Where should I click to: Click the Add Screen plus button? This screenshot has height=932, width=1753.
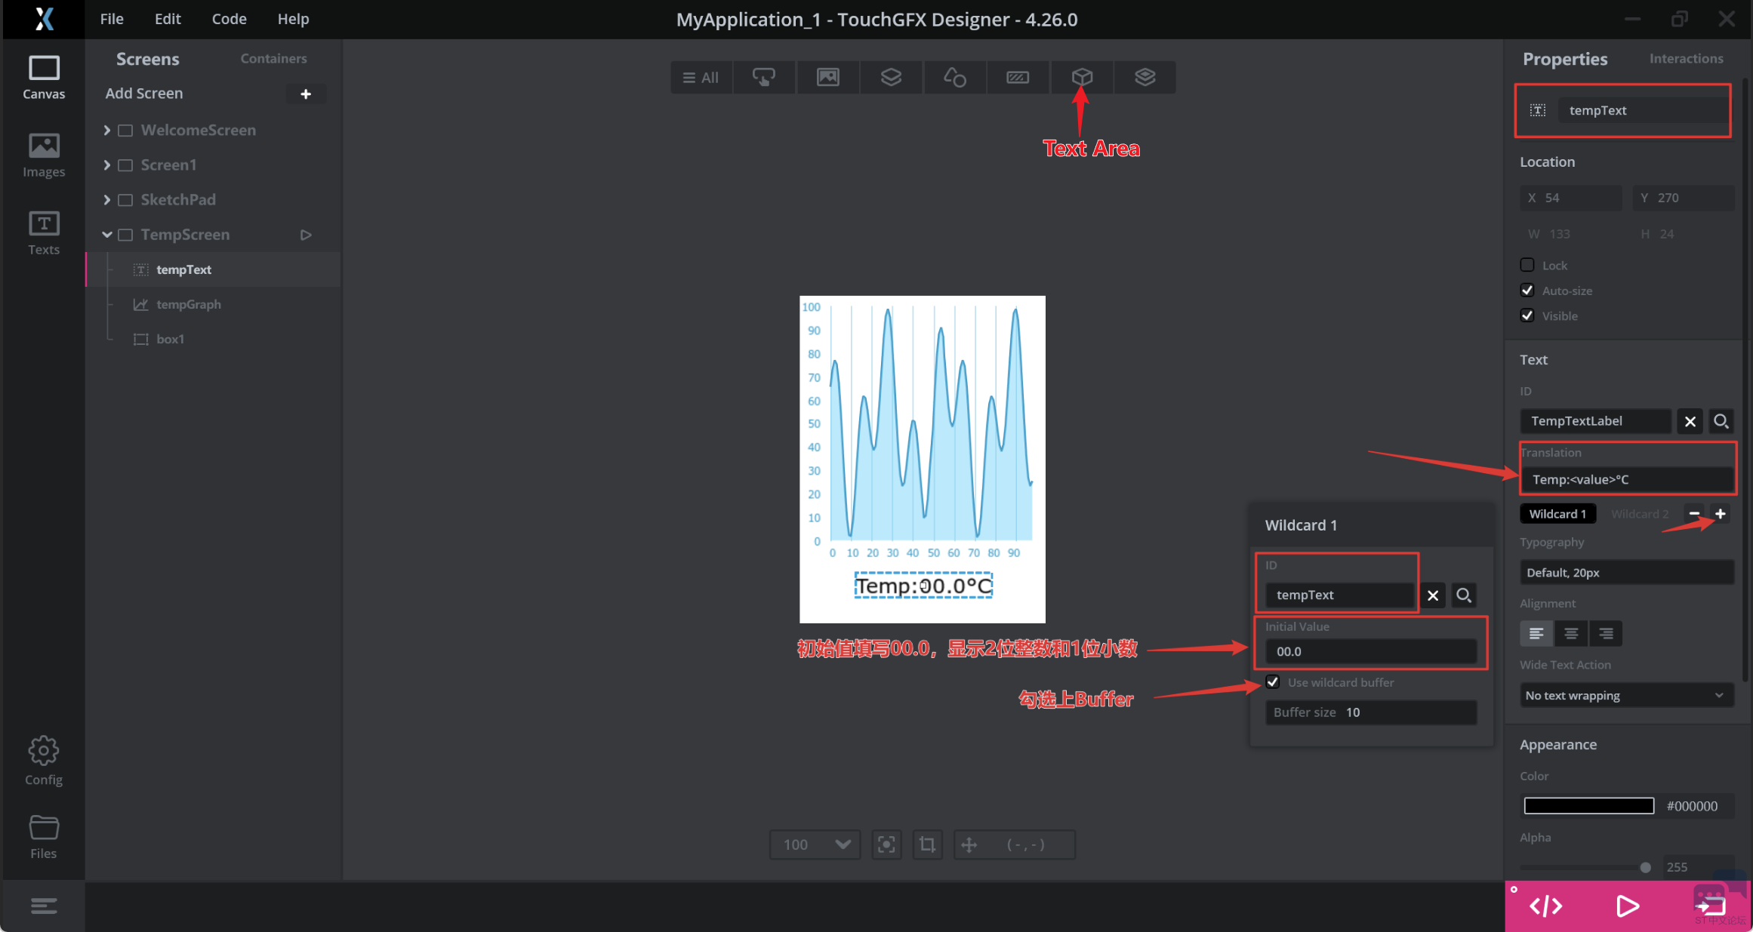[x=306, y=94]
